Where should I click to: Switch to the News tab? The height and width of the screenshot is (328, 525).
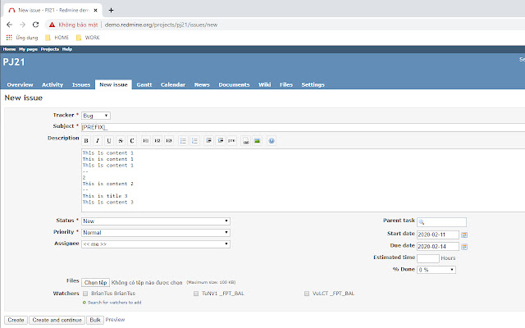pyautogui.click(x=202, y=84)
